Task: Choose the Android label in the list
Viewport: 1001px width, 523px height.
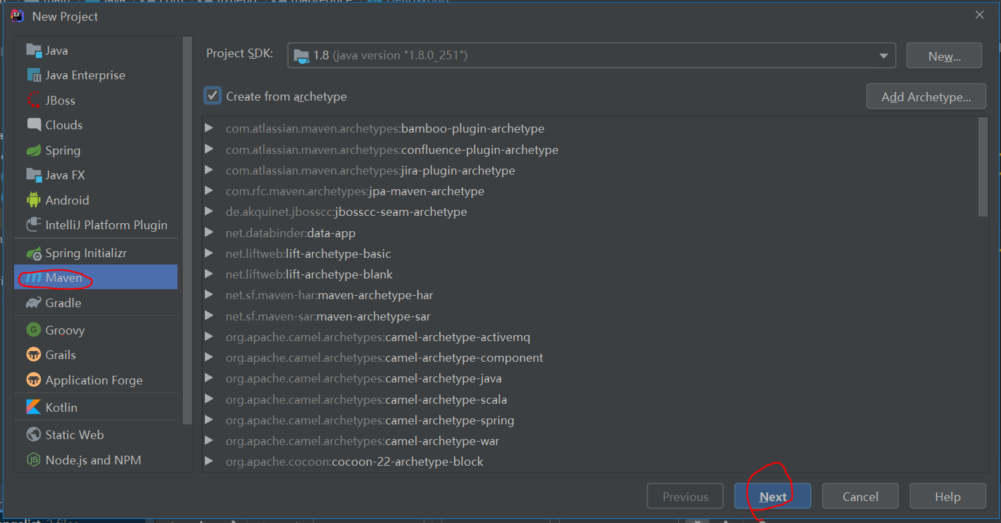Action: [x=67, y=200]
